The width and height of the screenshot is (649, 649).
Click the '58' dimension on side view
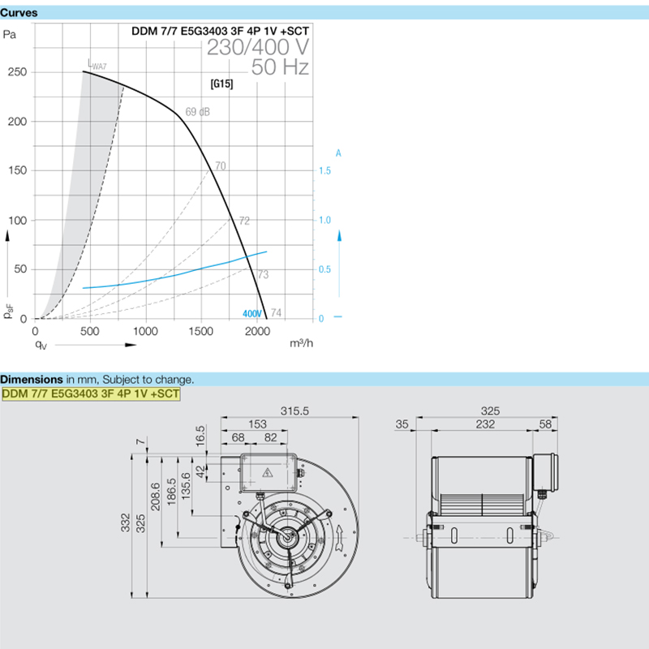(545, 424)
